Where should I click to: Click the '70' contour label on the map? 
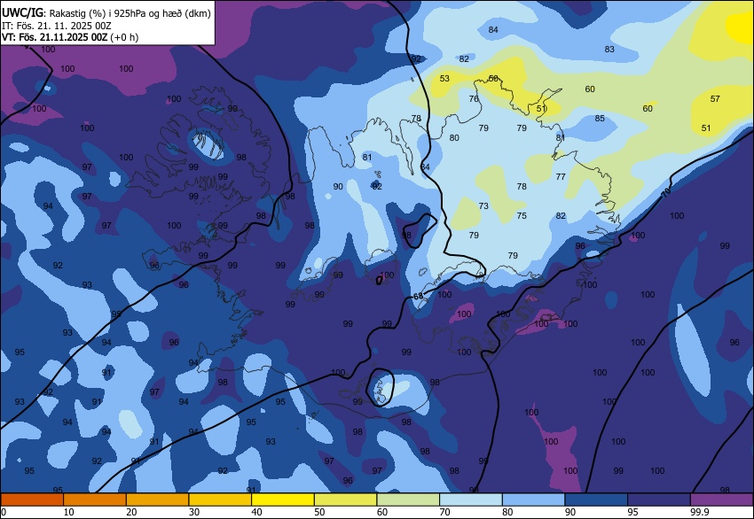(x=666, y=192)
